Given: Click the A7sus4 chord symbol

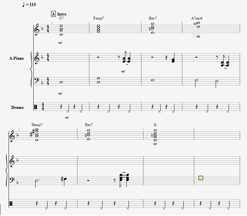Looking at the screenshot, I should click(197, 18).
